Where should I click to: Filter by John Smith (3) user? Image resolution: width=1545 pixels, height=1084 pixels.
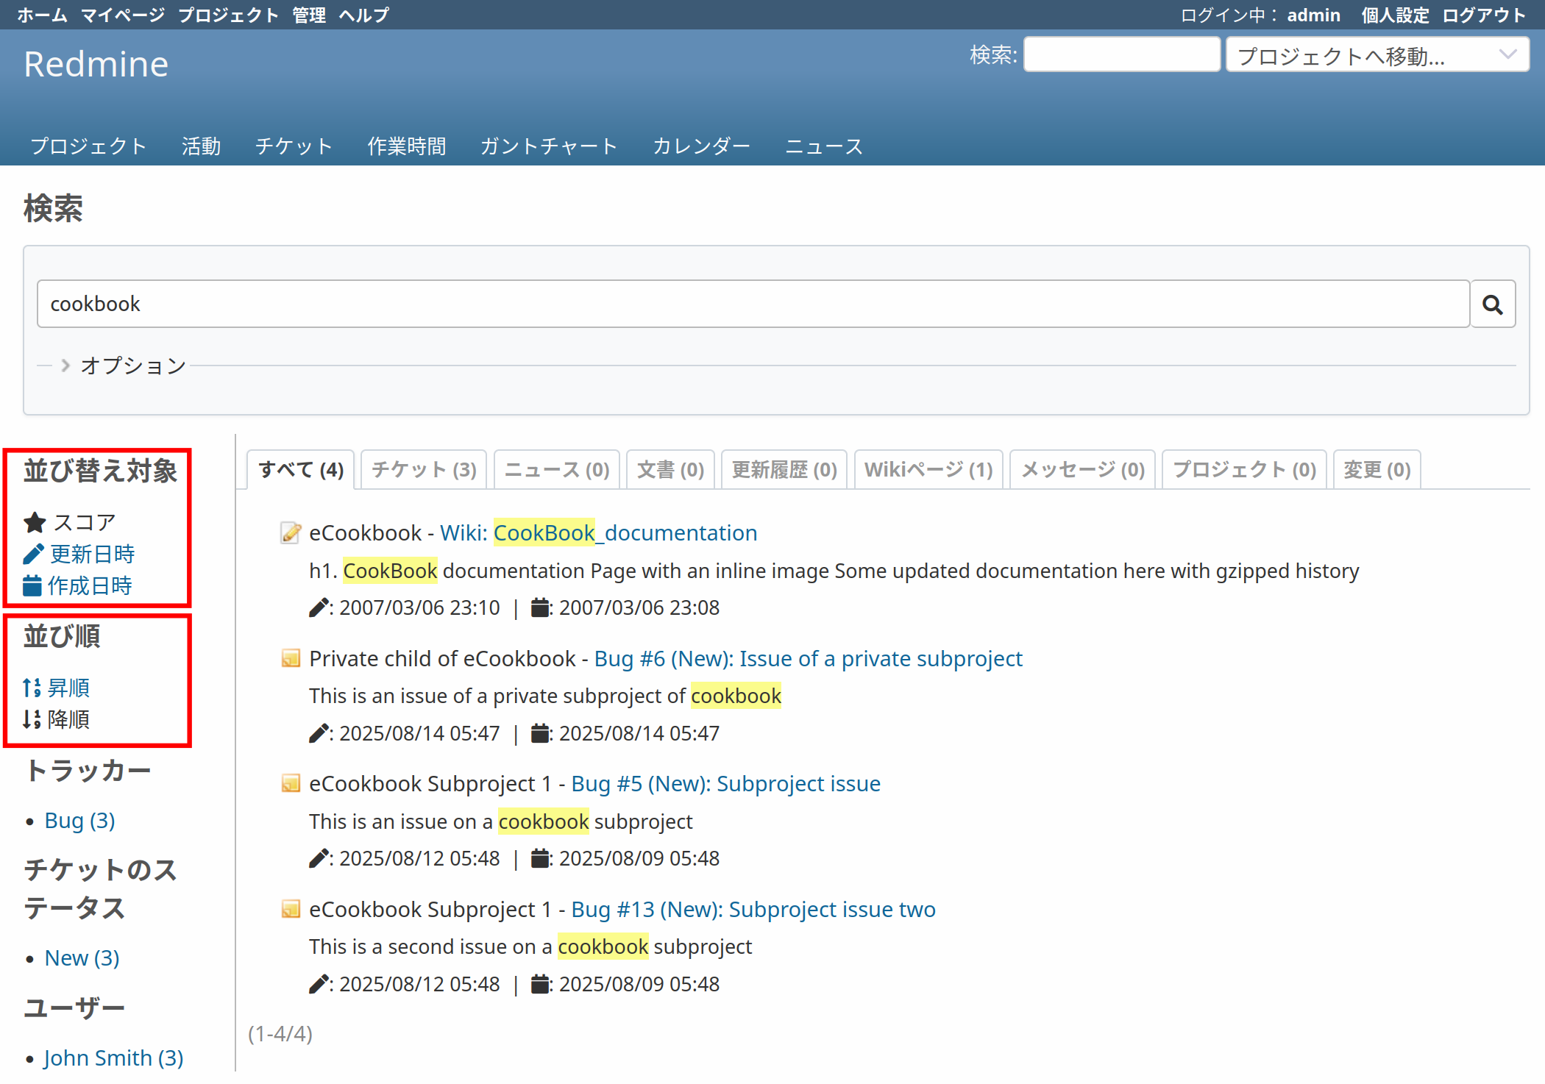point(113,1058)
